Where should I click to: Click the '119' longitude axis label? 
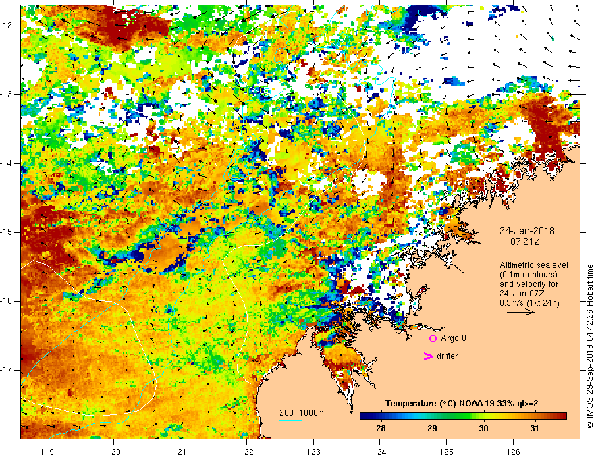tap(47, 452)
